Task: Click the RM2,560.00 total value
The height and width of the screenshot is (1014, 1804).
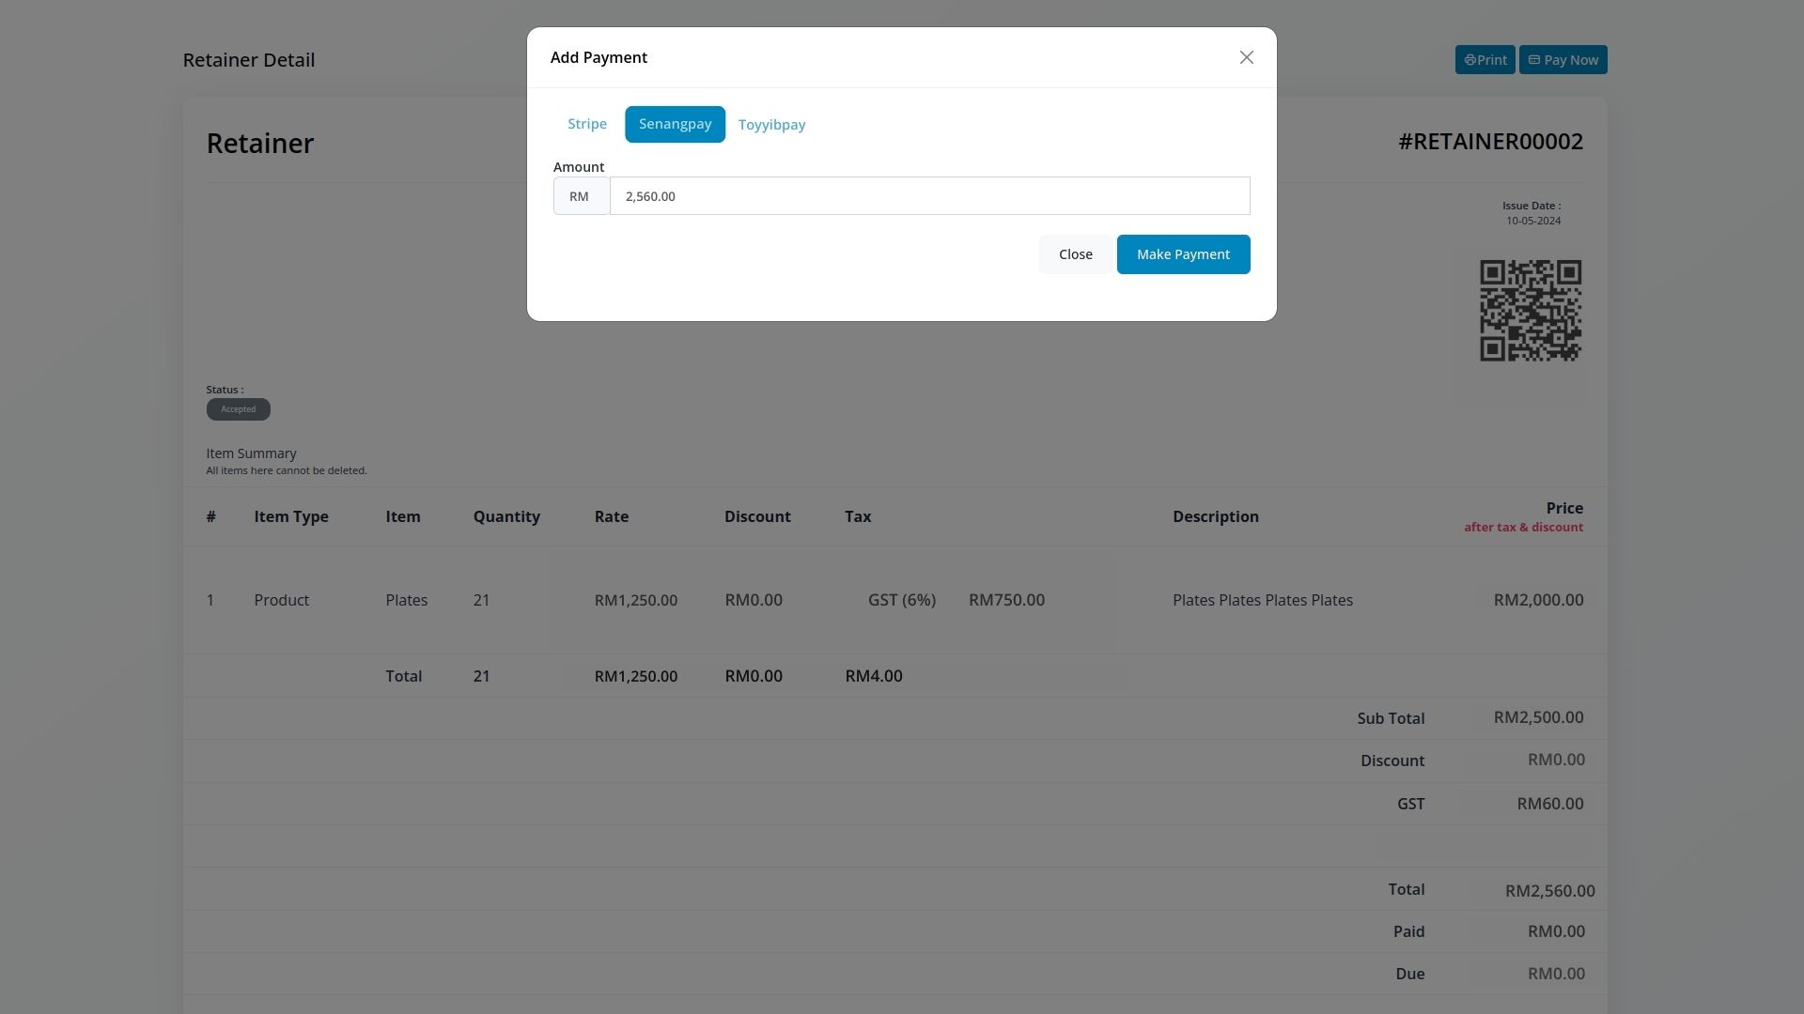Action: point(1548,891)
